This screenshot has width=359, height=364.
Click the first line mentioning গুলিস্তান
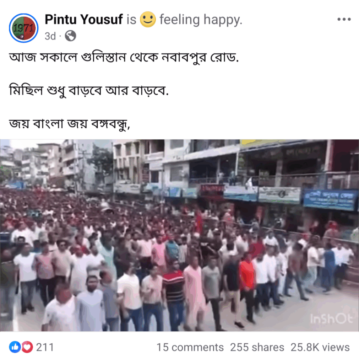pos(124,58)
